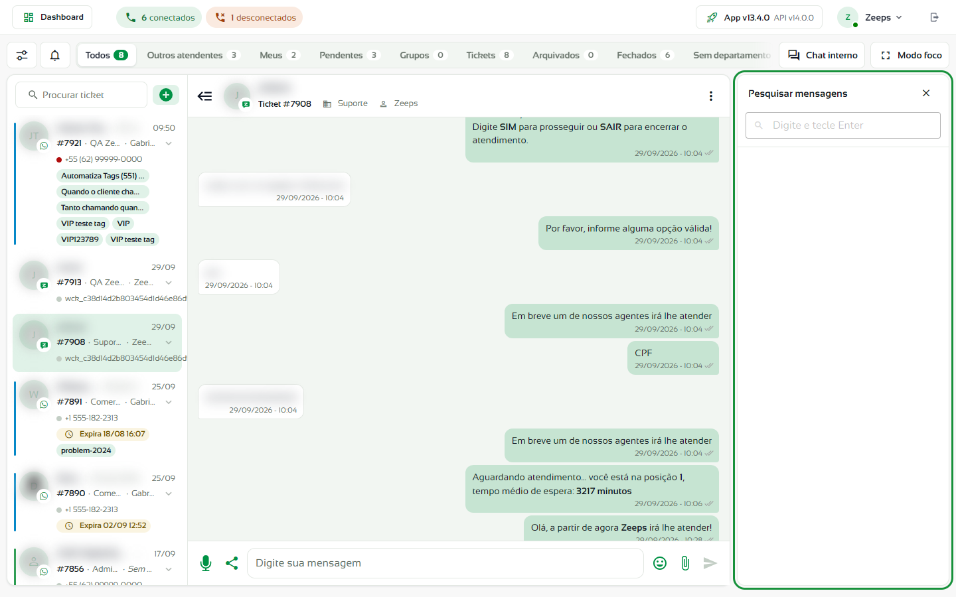This screenshot has width=956, height=597.
Task: Click the Suporte department label in header
Action: coord(345,103)
